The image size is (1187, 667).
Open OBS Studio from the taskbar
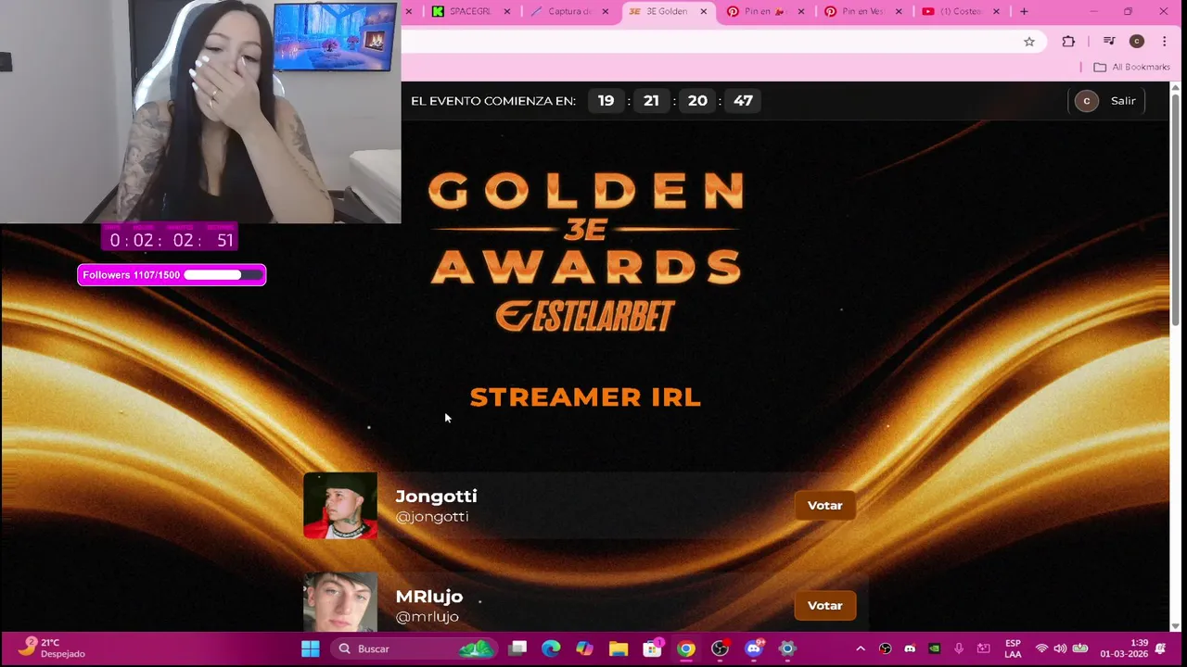[x=720, y=648]
